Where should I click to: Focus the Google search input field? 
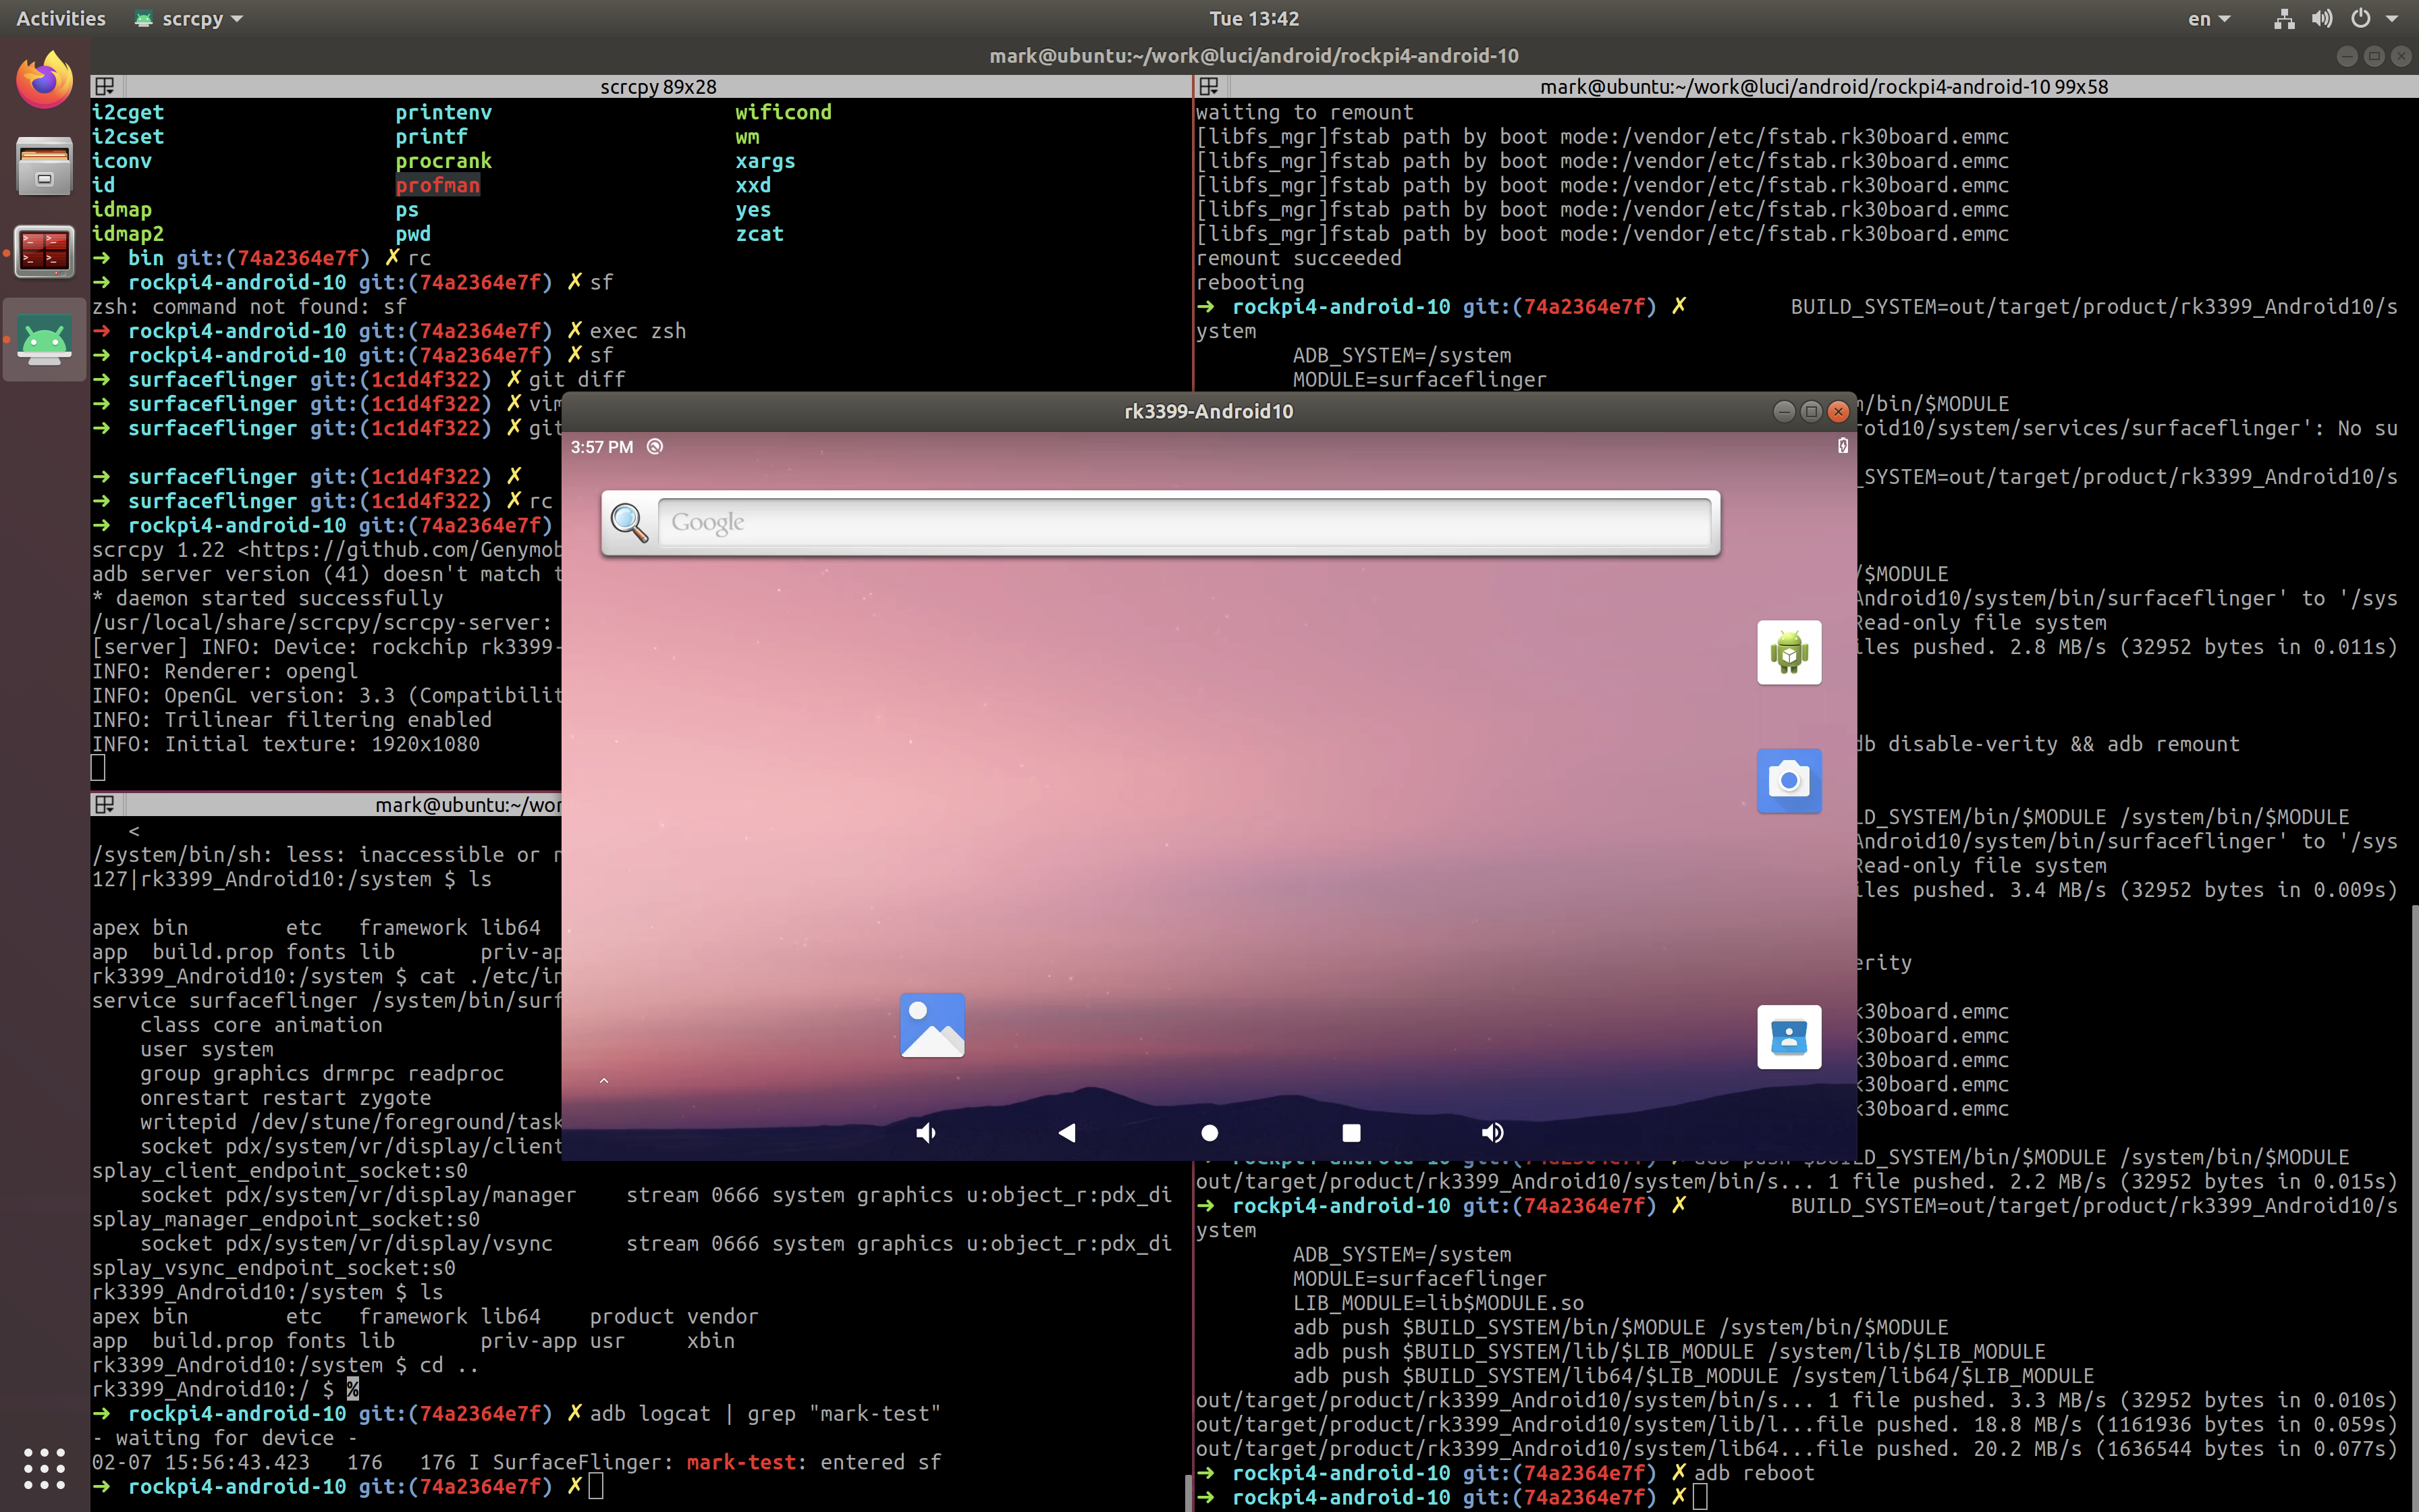[x=1185, y=522]
